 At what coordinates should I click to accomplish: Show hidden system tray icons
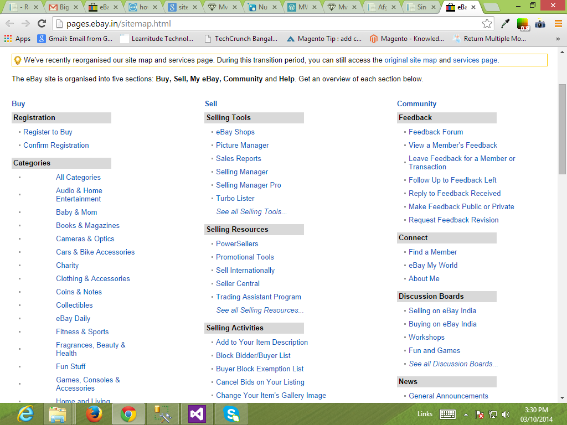point(466,414)
